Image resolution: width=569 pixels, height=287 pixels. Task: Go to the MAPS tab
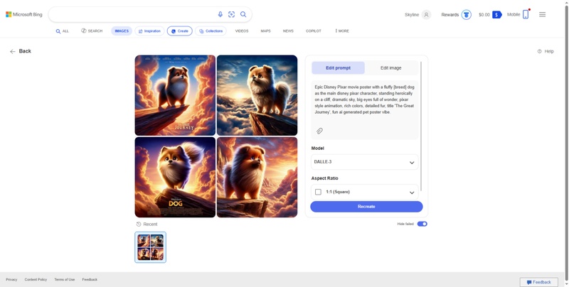click(x=265, y=31)
